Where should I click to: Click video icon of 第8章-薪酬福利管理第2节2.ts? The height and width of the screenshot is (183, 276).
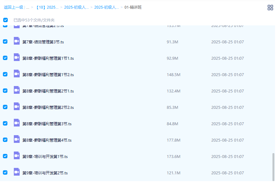[x=17, y=106]
